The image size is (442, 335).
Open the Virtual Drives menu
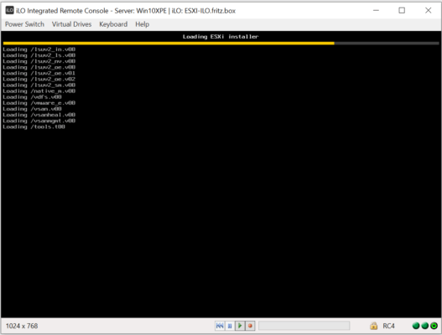[x=71, y=24]
